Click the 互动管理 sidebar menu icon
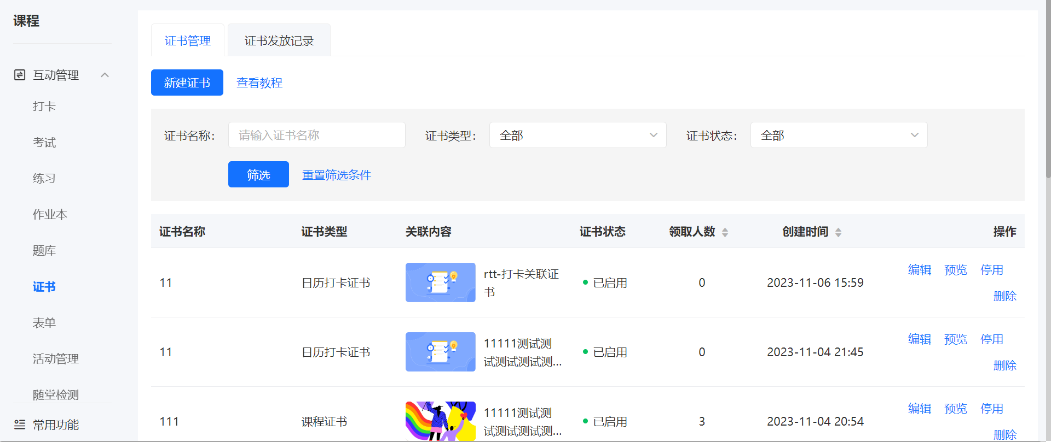Image resolution: width=1051 pixels, height=442 pixels. (20, 75)
